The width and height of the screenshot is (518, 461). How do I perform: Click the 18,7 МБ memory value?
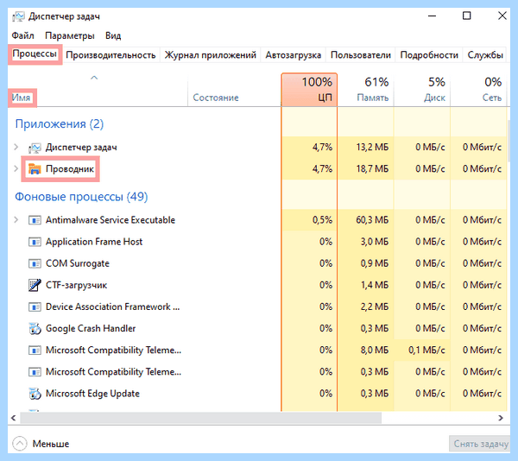click(372, 169)
